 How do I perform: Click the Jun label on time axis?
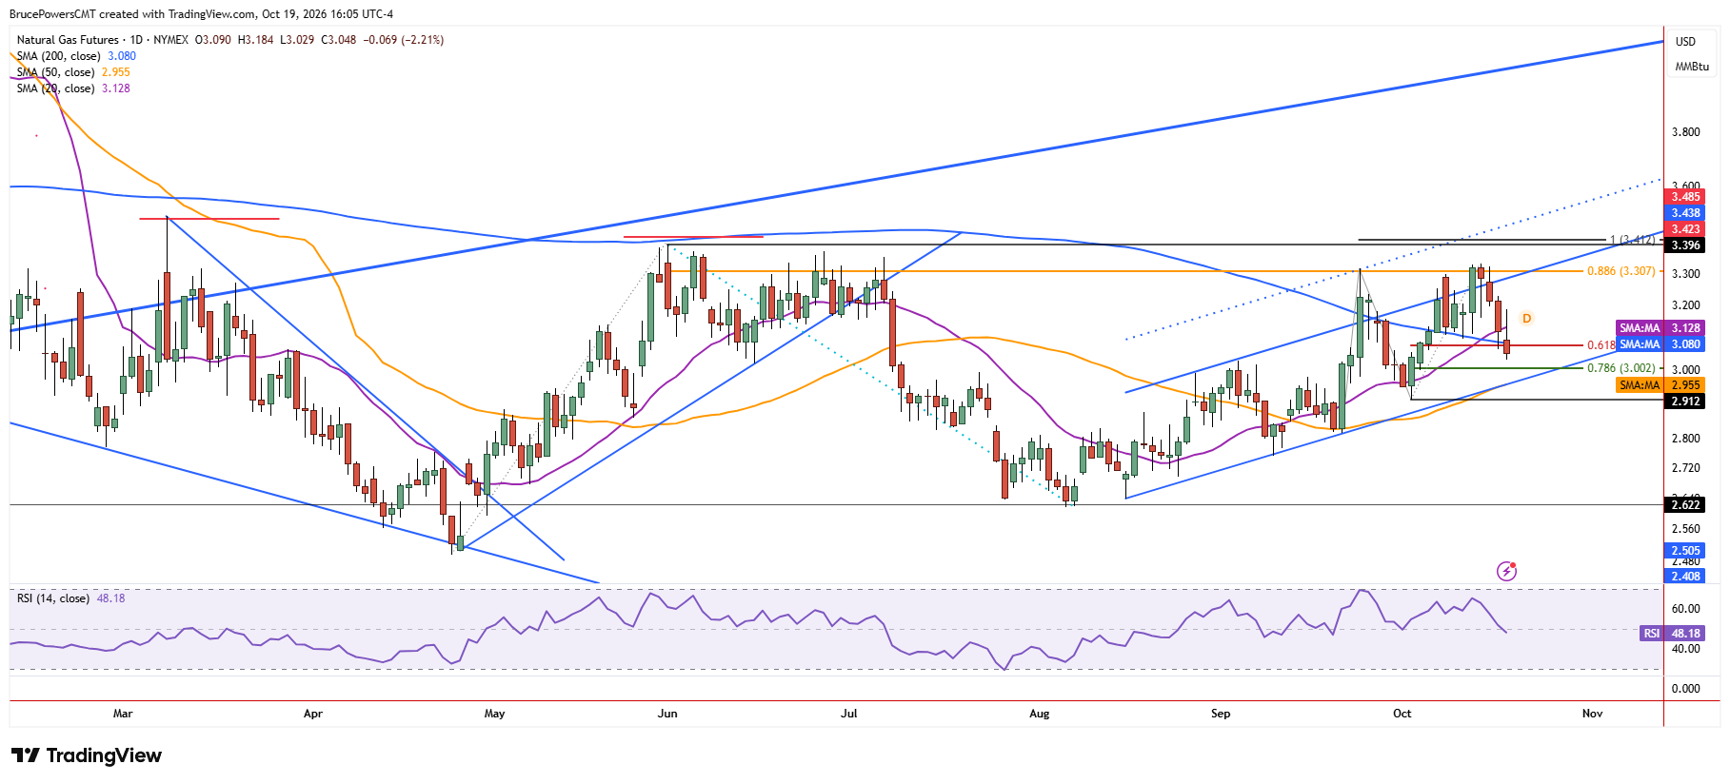pyautogui.click(x=667, y=714)
